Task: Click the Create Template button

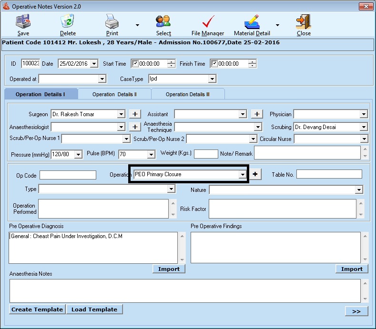Action: point(37,309)
